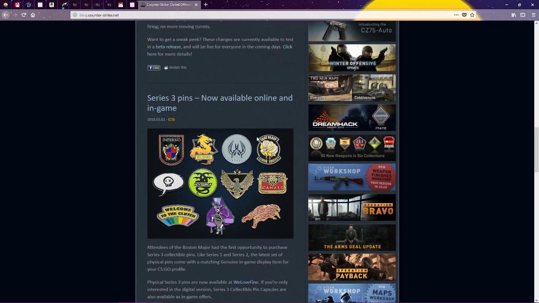
Task: Reload the page with the refresh icon
Action: click(x=24, y=15)
